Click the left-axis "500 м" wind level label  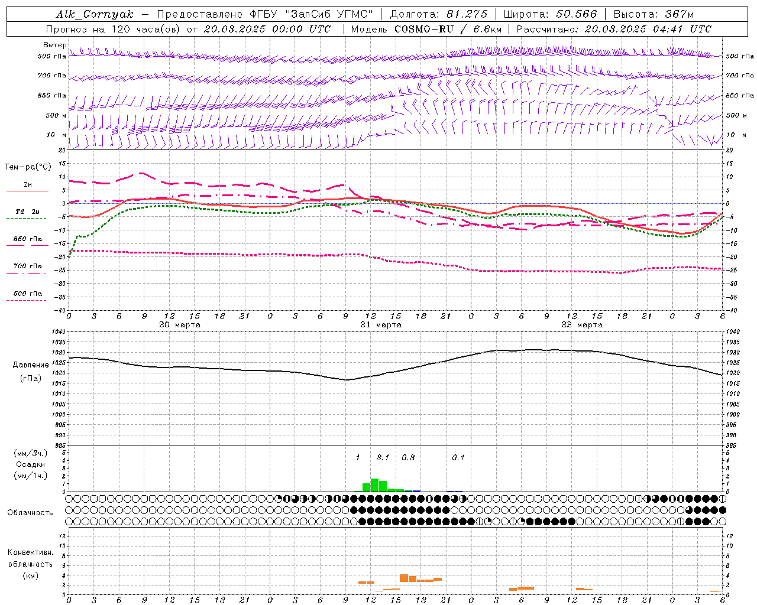[x=56, y=115]
